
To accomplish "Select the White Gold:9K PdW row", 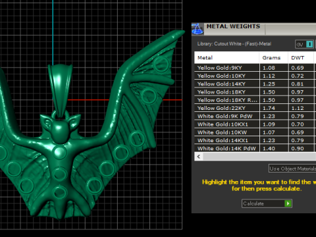I will [x=255, y=117].
